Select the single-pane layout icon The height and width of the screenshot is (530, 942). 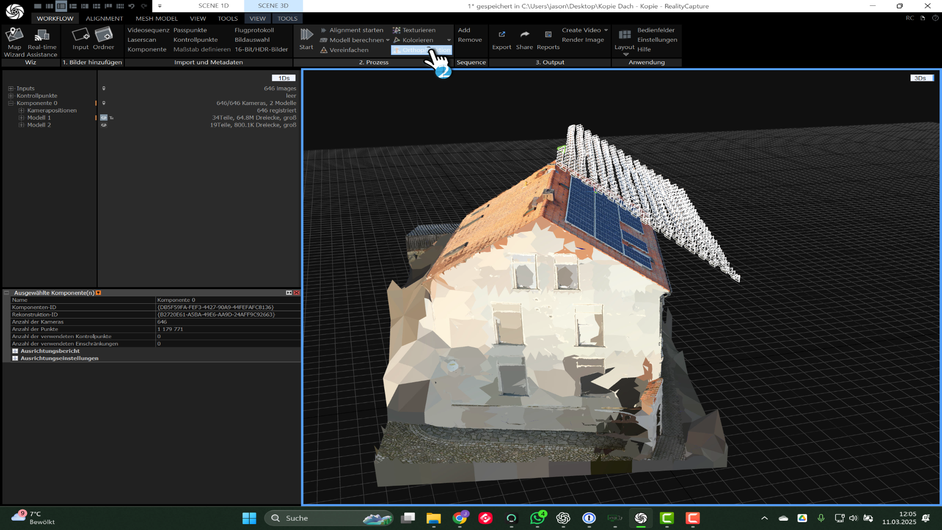38,6
